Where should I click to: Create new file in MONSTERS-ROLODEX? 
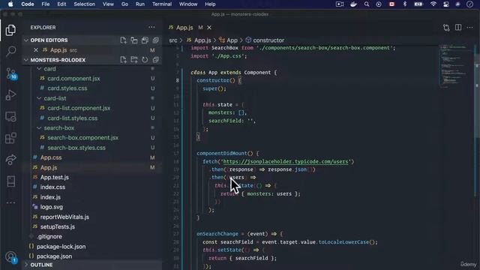pyautogui.click(x=123, y=60)
